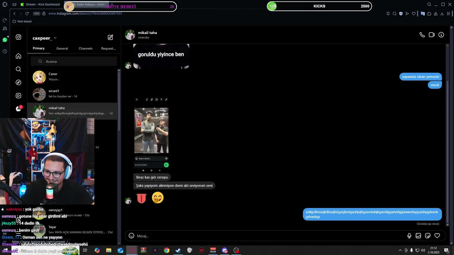454x255 pixels.
Task: Start a video call in the chat
Action: [x=432, y=35]
